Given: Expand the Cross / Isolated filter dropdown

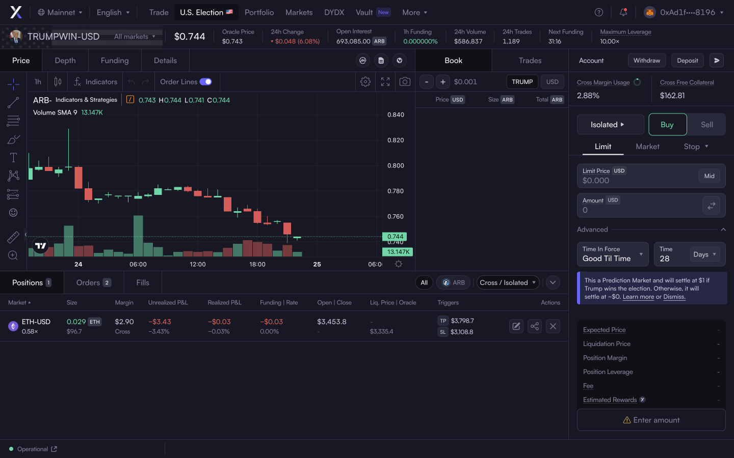Looking at the screenshot, I should click(x=508, y=282).
